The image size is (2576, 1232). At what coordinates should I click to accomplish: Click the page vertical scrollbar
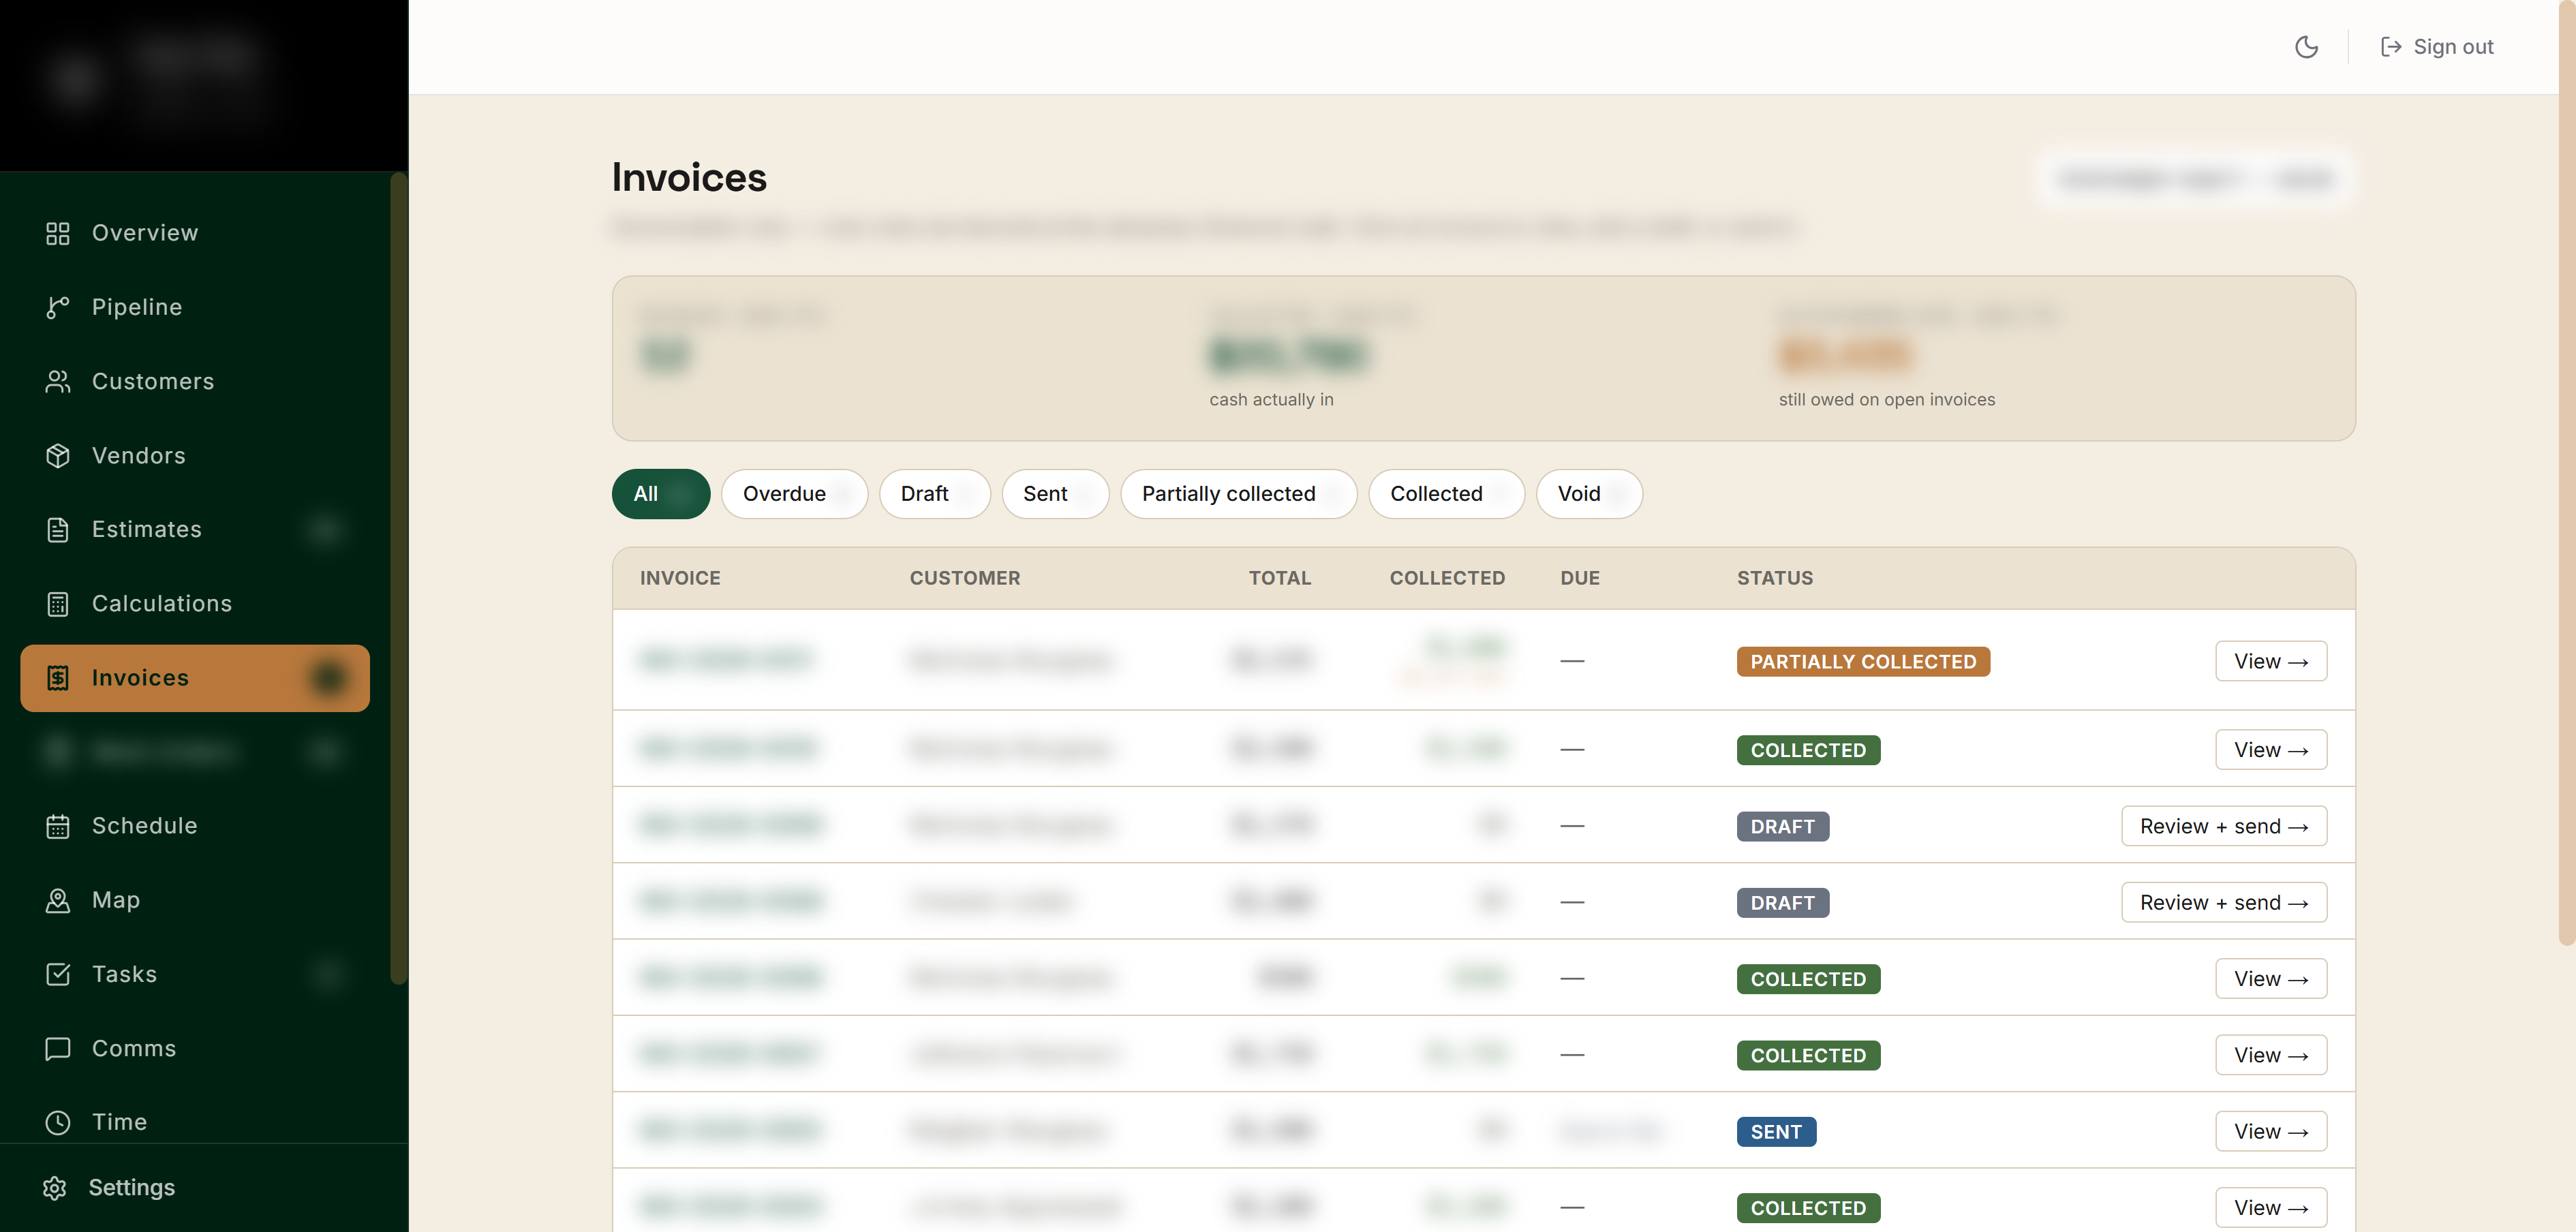(2567, 472)
